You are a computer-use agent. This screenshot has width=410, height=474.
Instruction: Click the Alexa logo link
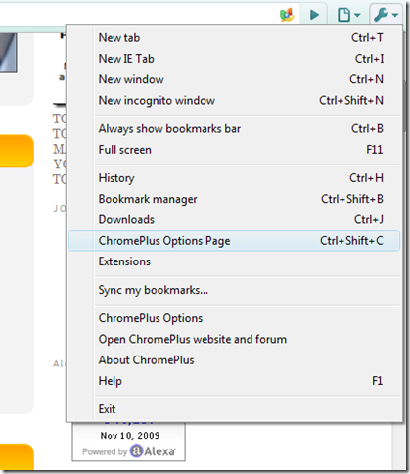point(153,451)
